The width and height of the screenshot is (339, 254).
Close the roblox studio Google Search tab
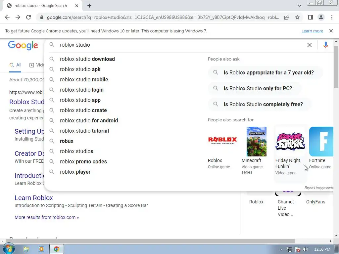[77, 6]
